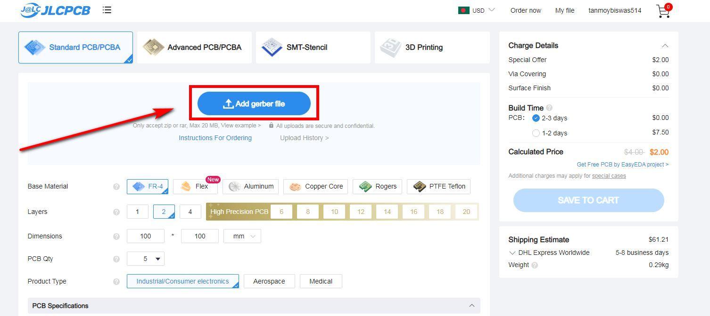
Task: Select Flex base material
Action: coord(195,187)
